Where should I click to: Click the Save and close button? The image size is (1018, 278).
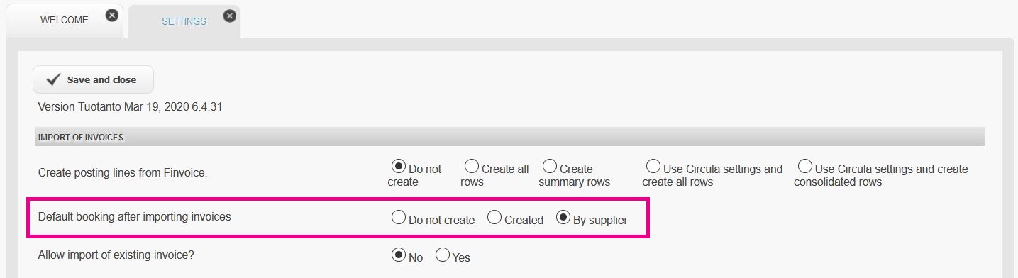(x=93, y=80)
